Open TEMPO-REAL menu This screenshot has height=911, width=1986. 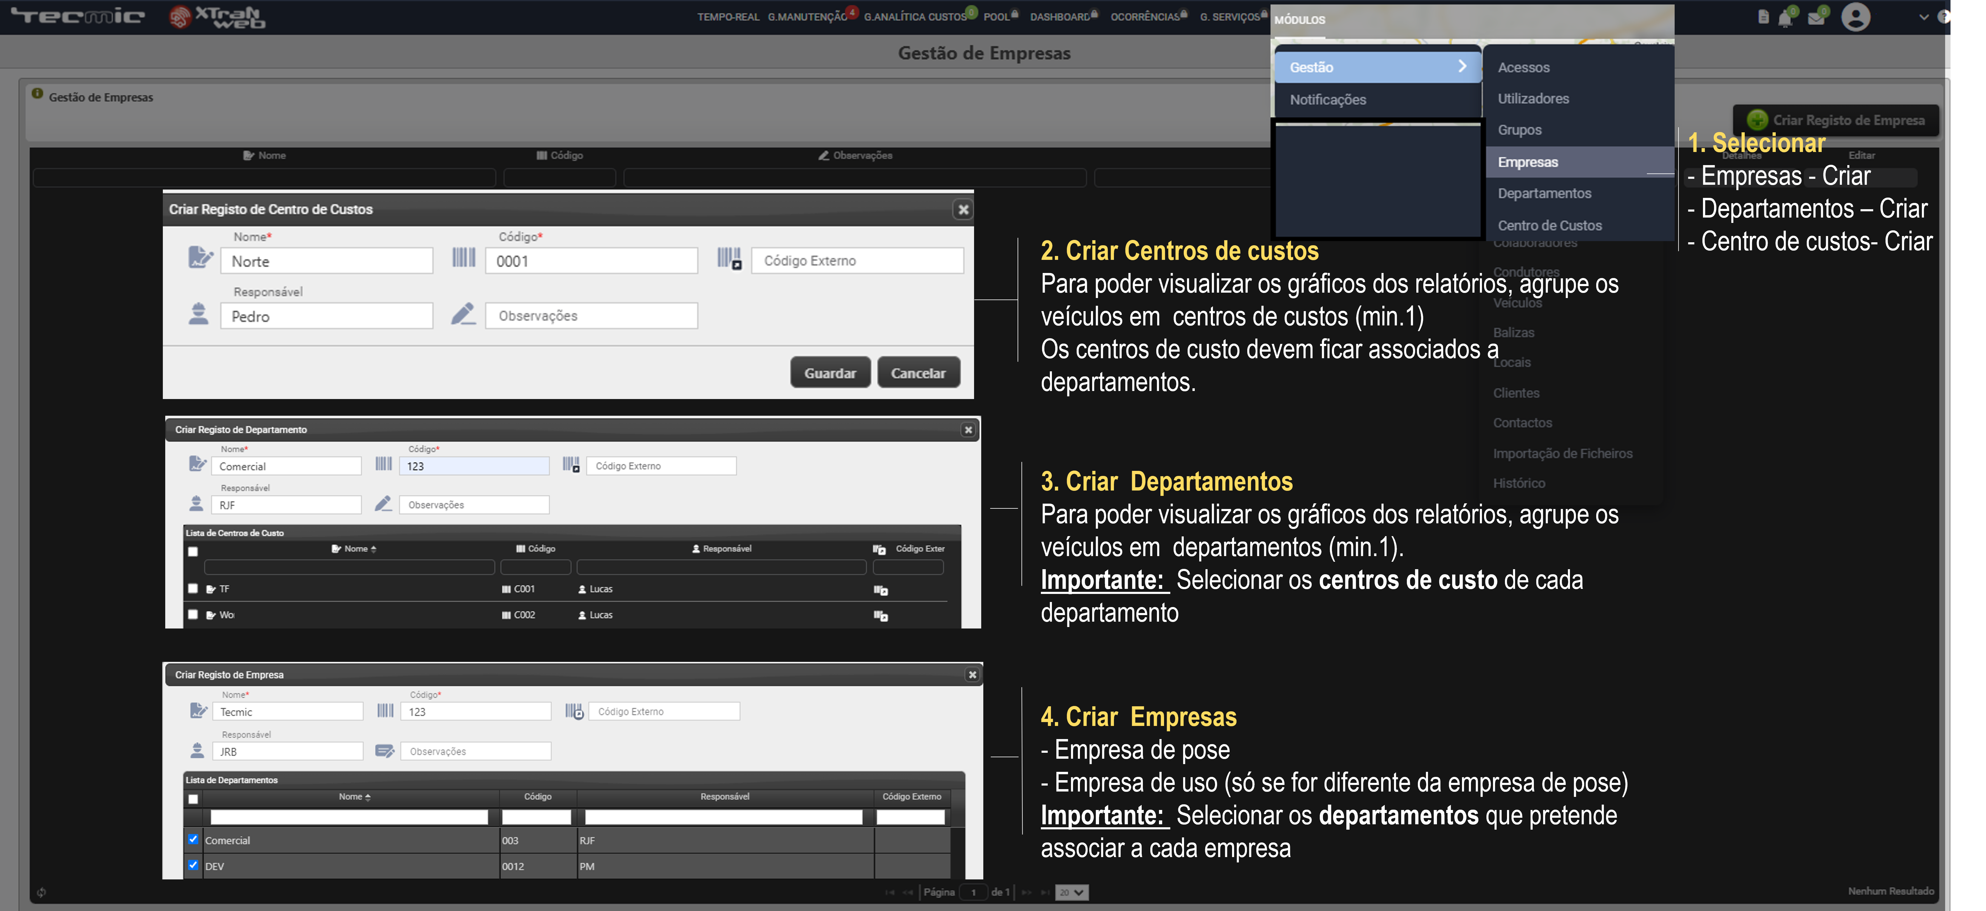(729, 17)
